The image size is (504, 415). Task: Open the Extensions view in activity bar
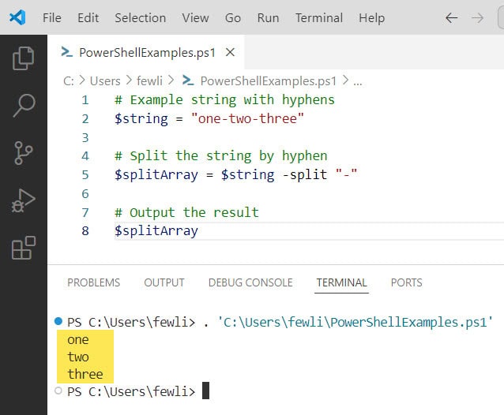coord(23,248)
